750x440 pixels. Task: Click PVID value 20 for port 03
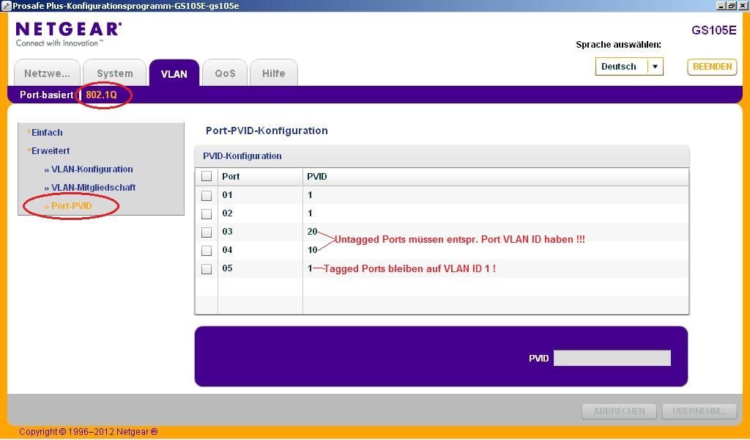coord(312,232)
